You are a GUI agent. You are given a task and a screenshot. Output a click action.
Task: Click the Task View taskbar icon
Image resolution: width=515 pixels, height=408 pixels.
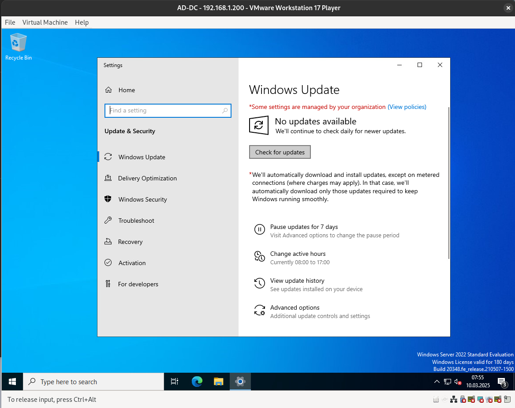(x=175, y=382)
